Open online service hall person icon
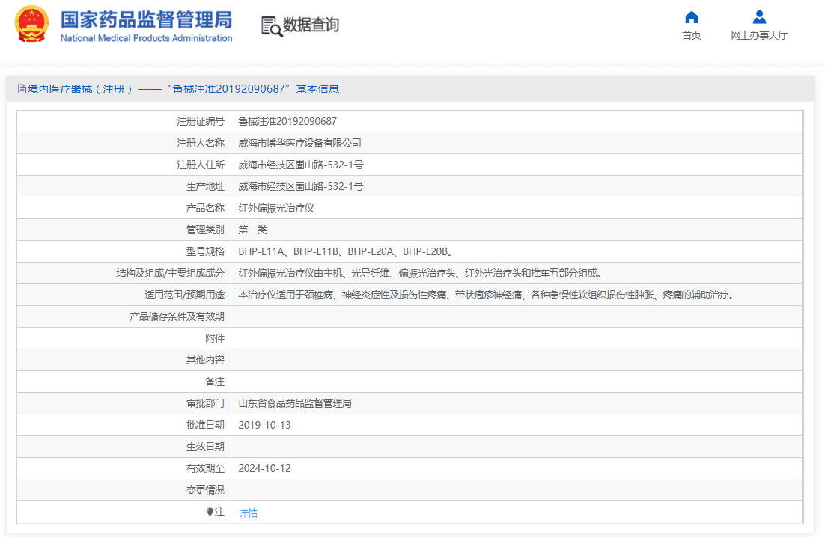The width and height of the screenshot is (825, 537). (x=758, y=17)
